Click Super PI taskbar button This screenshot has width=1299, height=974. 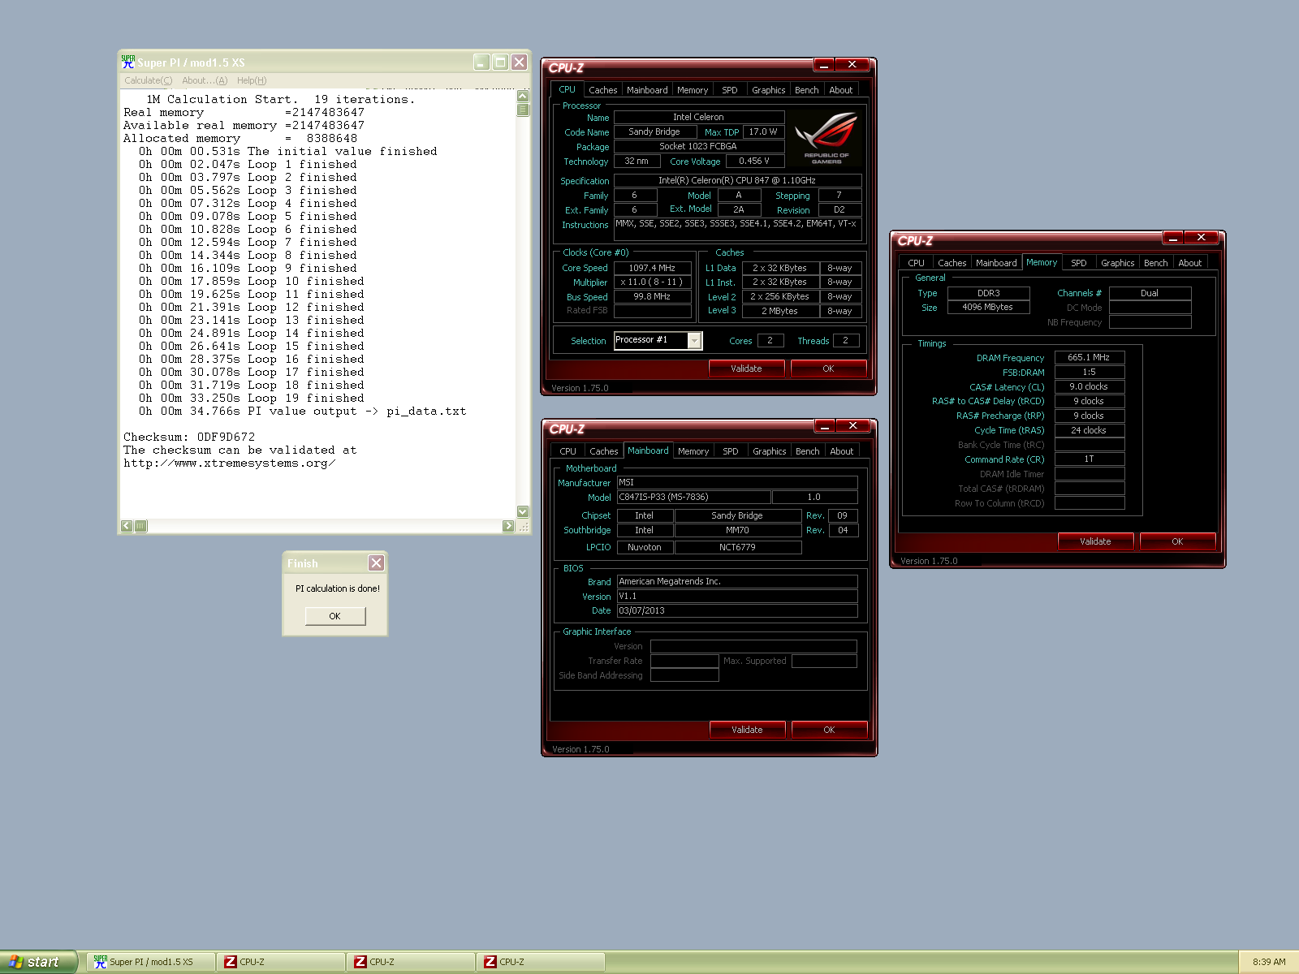pyautogui.click(x=151, y=962)
